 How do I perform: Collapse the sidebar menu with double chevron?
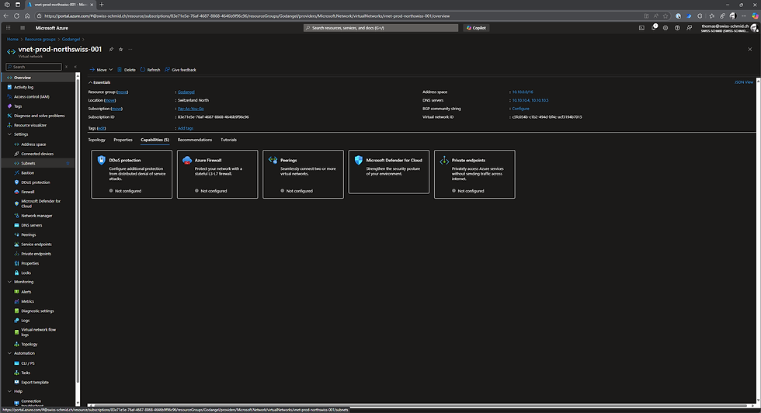click(75, 67)
